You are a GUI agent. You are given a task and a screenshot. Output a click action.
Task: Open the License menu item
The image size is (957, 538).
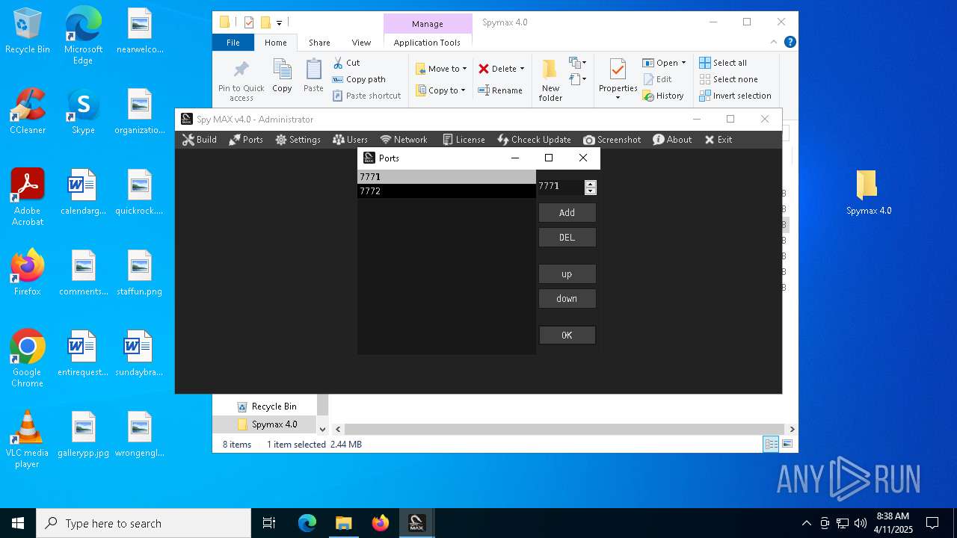tap(464, 140)
